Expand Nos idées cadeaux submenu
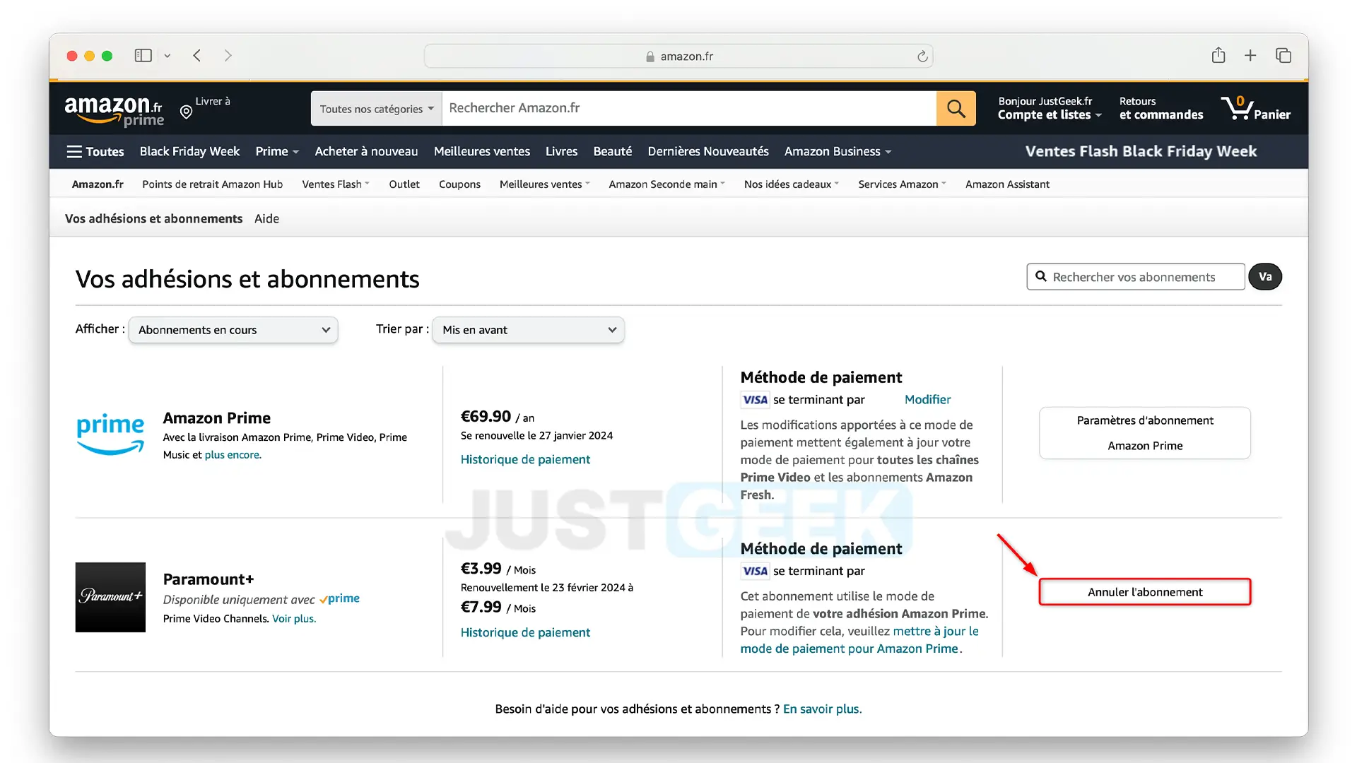 [792, 184]
